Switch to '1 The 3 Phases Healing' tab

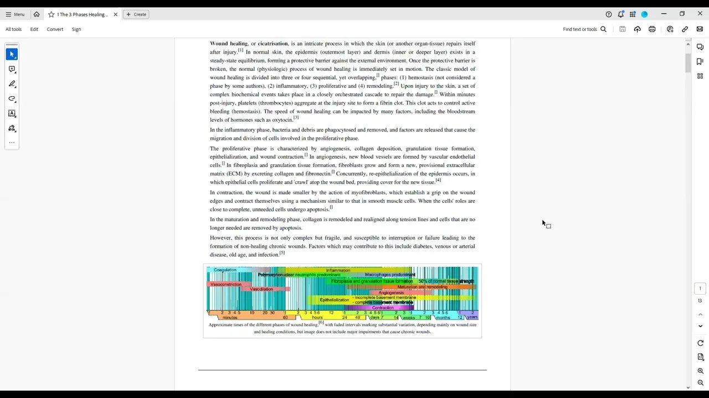82,14
